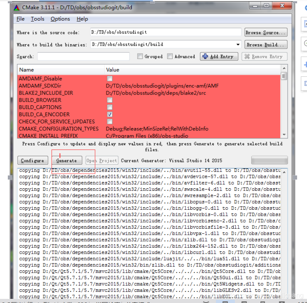The height and width of the screenshot is (303, 307).
Task: Minimize the CMake window
Action: coord(255,6)
